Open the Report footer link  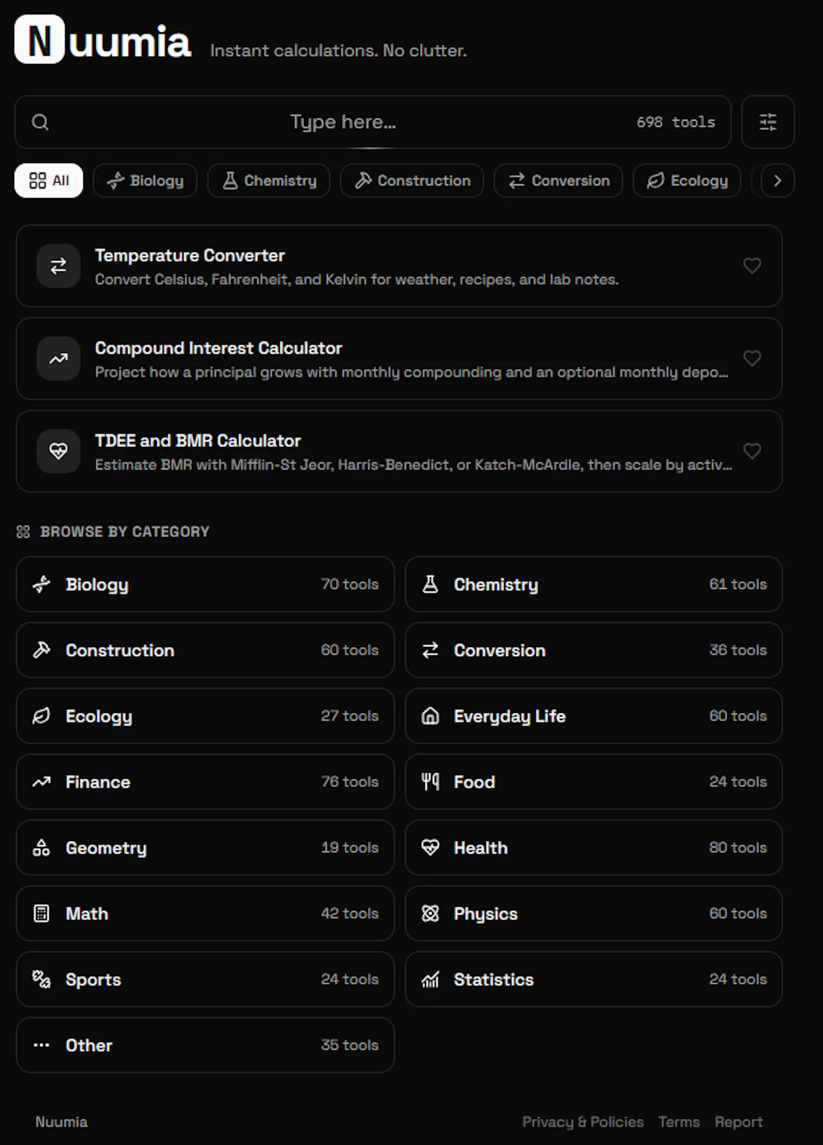pos(739,1122)
